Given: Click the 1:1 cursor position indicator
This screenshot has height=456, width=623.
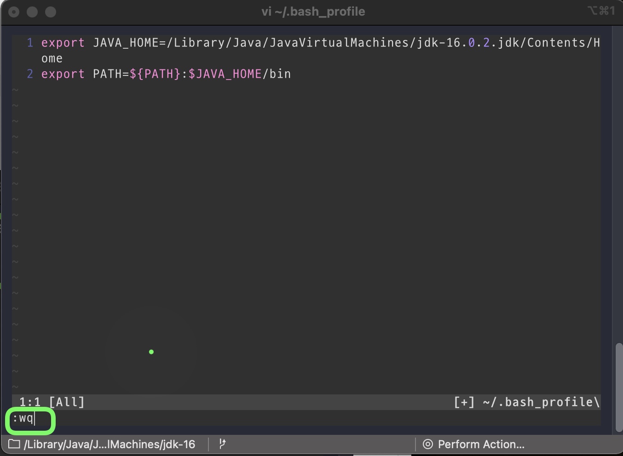Looking at the screenshot, I should [x=30, y=402].
